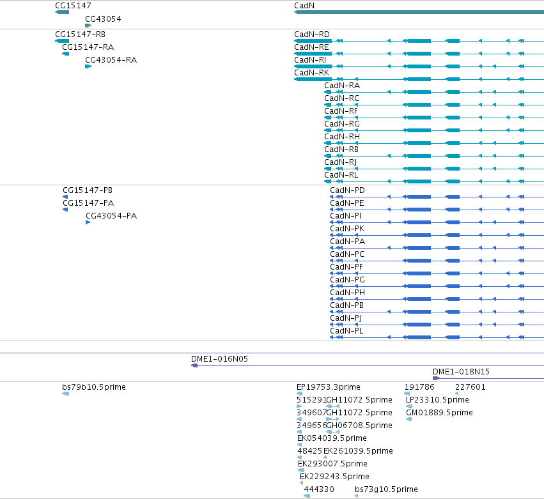Click the CG15147-RB transcript label
The width and height of the screenshot is (544, 499).
tap(80, 35)
